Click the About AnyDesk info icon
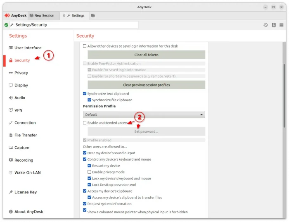 [11, 212]
